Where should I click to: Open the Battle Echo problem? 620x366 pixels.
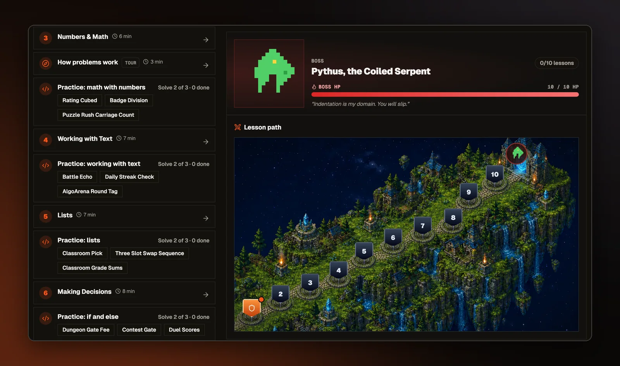pyautogui.click(x=77, y=177)
